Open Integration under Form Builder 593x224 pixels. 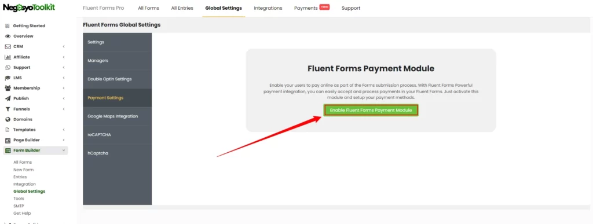coord(24,184)
